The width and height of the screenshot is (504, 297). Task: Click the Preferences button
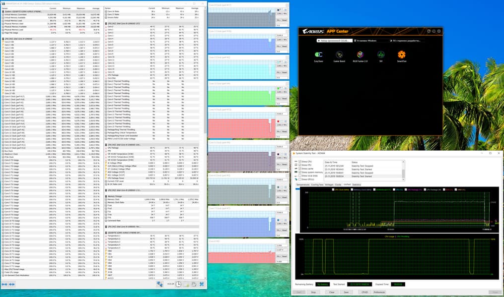(x=379, y=292)
